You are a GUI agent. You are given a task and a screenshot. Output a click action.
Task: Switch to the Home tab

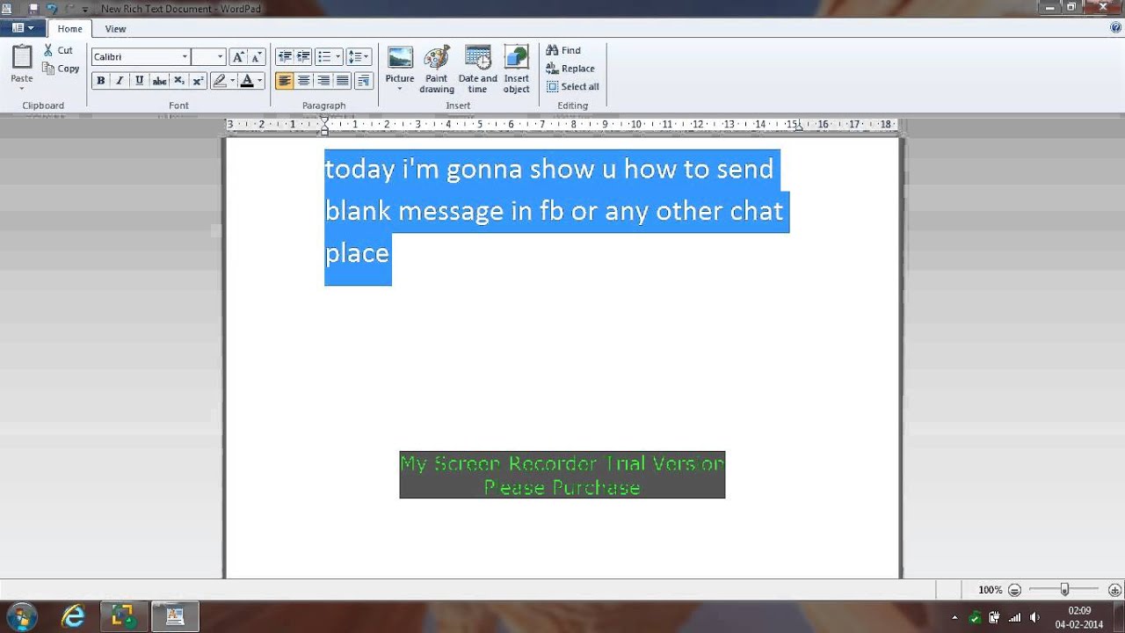tap(69, 29)
